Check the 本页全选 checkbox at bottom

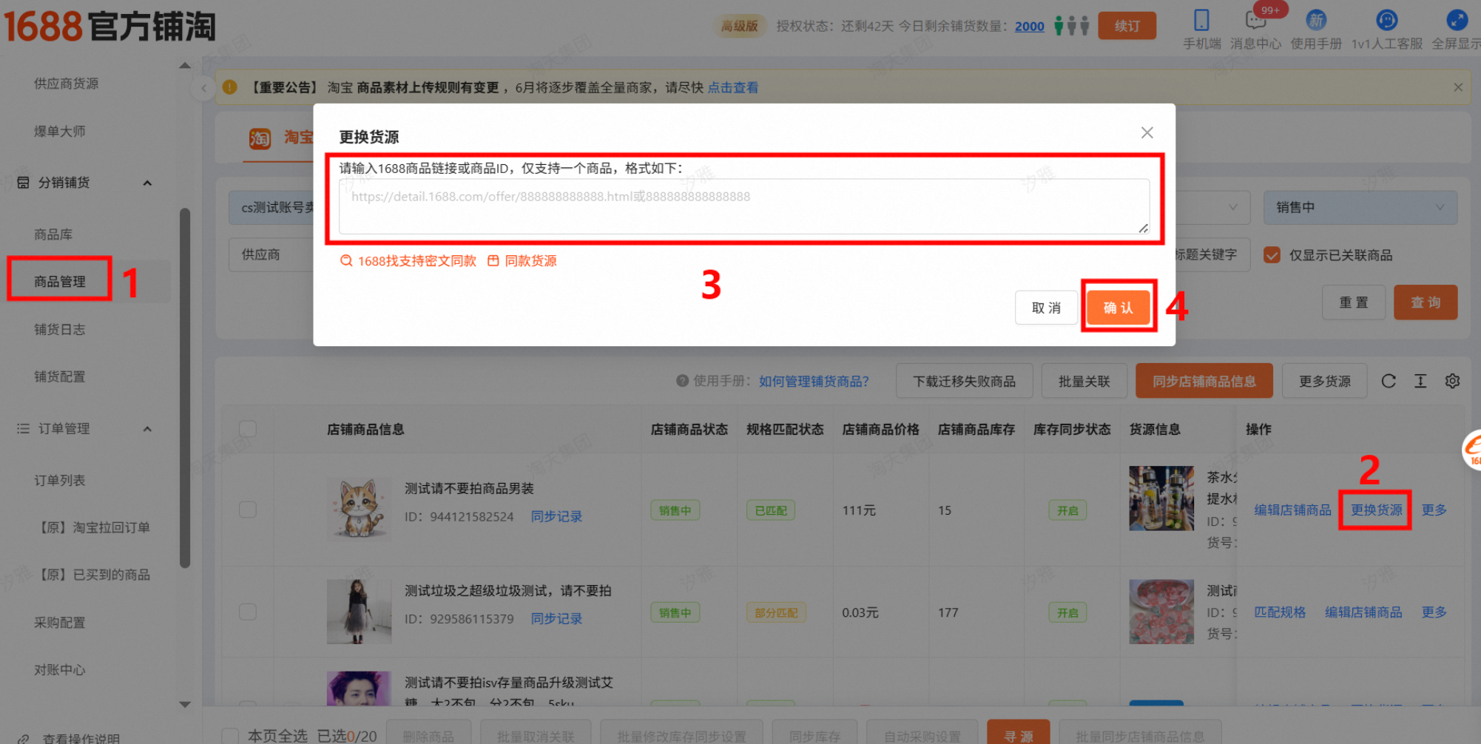pos(230,736)
